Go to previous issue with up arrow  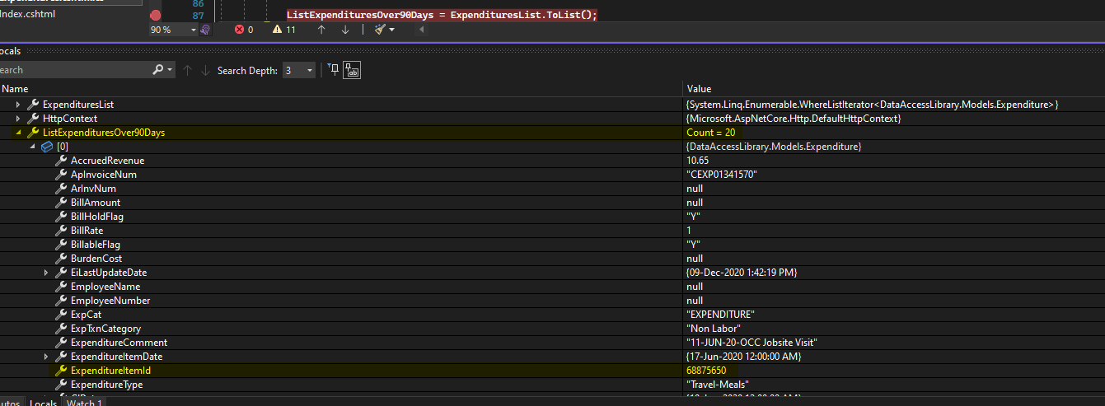point(321,30)
